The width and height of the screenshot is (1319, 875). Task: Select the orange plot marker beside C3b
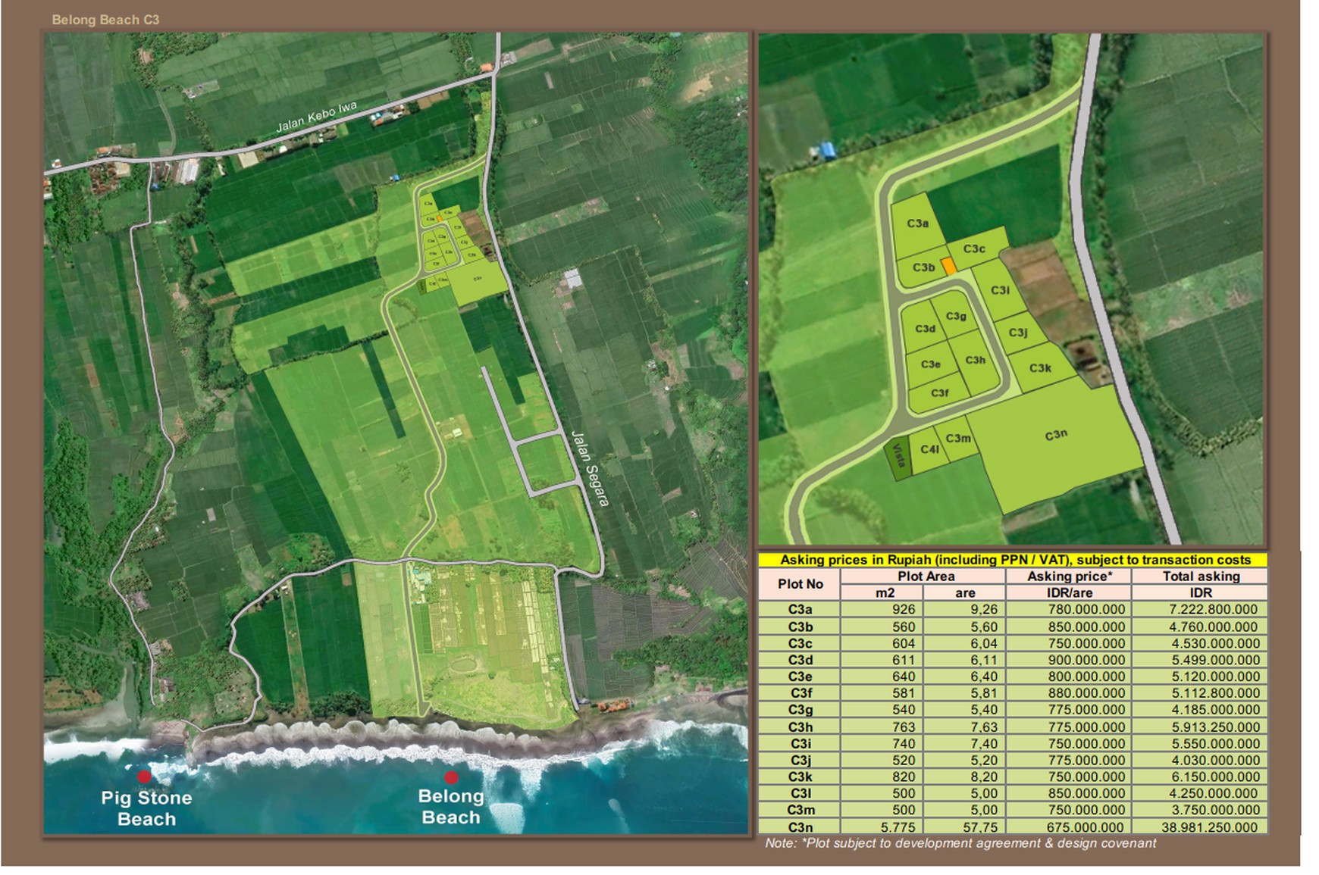pos(948,267)
